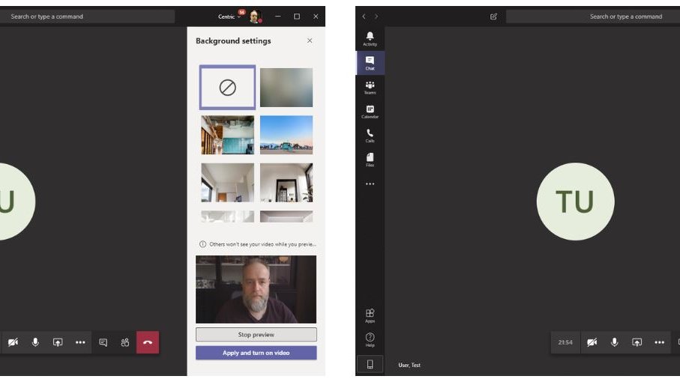Click the new chat compose icon

point(493,16)
